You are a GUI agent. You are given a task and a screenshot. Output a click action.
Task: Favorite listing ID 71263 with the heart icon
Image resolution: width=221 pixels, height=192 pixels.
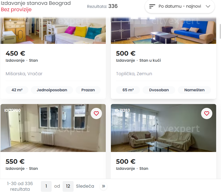(x=207, y=113)
